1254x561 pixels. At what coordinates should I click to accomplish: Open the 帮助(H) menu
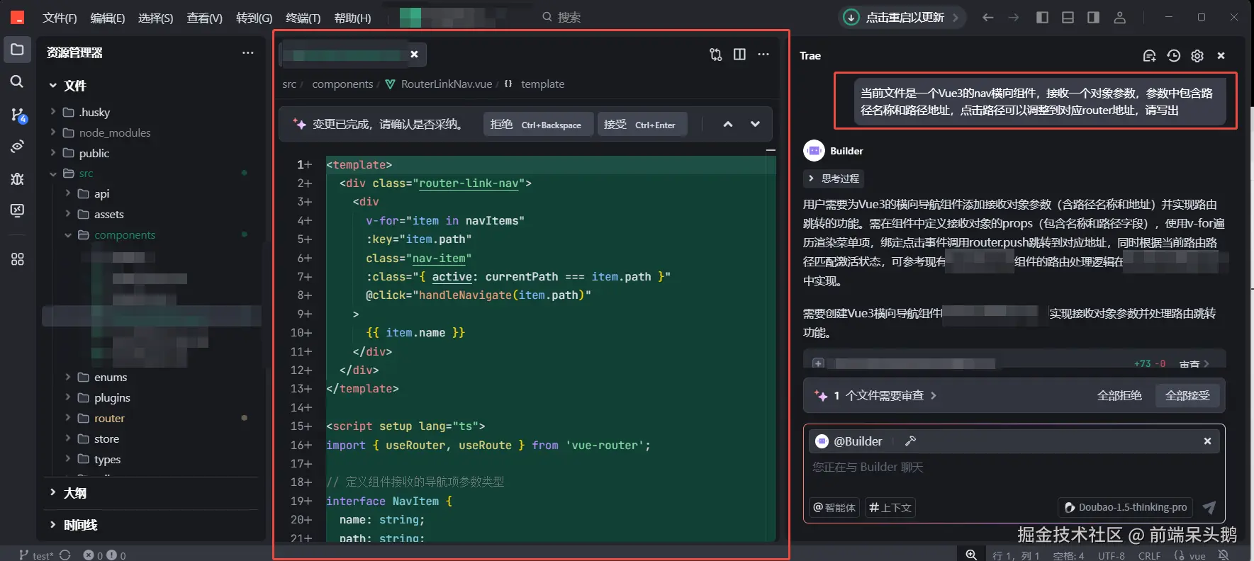click(x=352, y=18)
